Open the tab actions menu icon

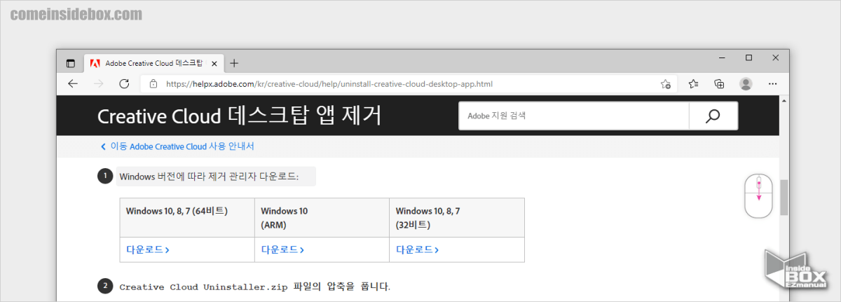(70, 63)
